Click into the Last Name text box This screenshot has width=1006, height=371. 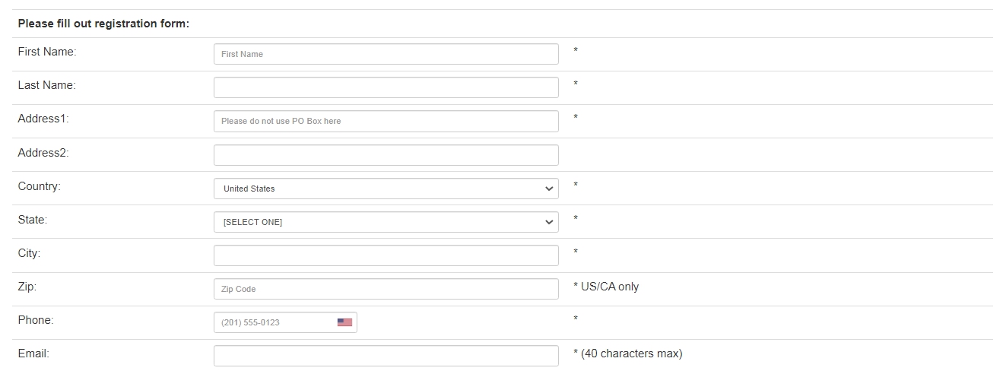tap(386, 87)
